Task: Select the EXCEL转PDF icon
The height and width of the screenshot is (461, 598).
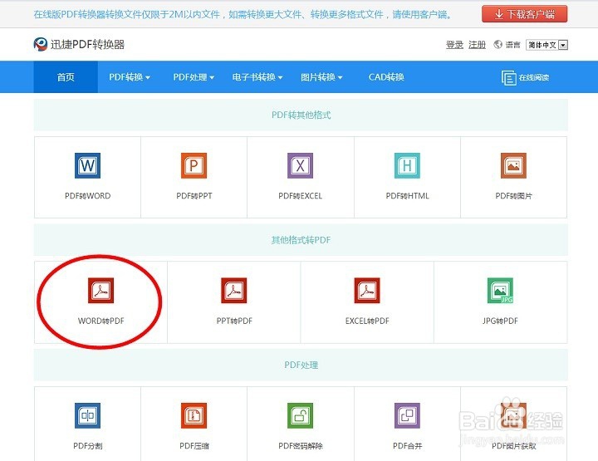Action: [x=367, y=290]
